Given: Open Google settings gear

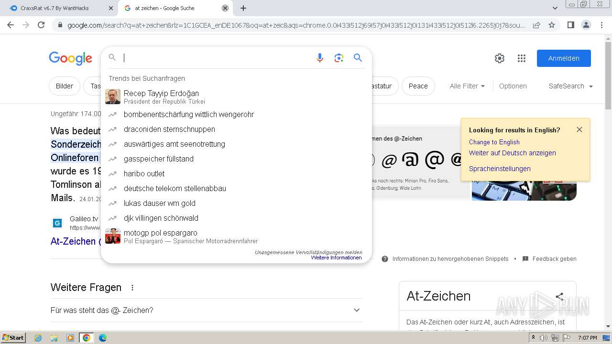Looking at the screenshot, I should pyautogui.click(x=500, y=58).
